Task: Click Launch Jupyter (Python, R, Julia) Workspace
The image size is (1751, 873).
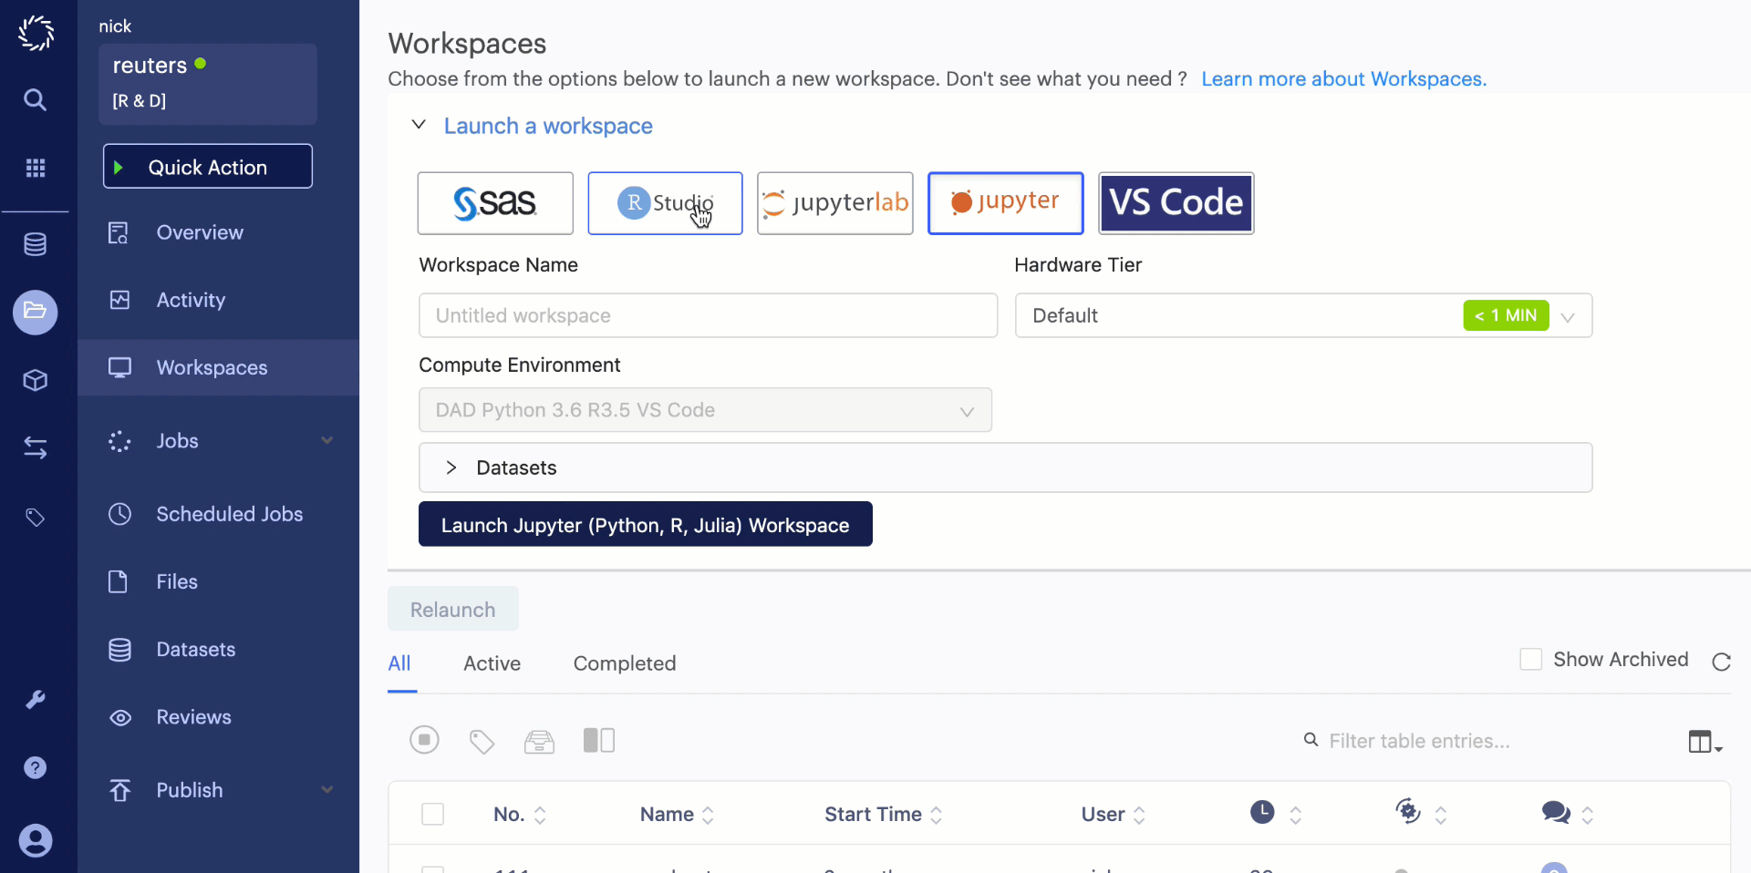Action: (646, 524)
